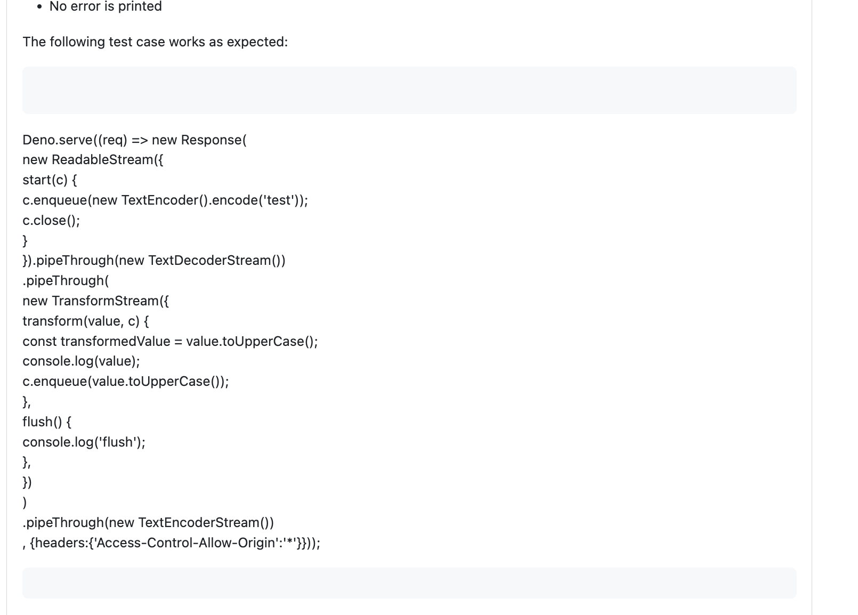
Task: Click the line 'new TransformStream({'
Action: pos(96,301)
